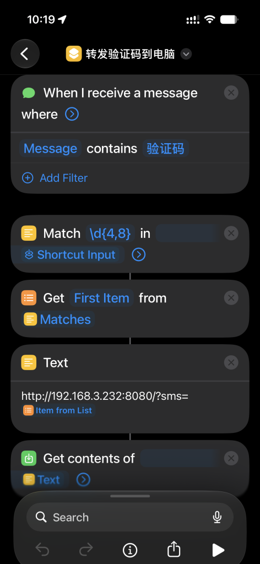The width and height of the screenshot is (260, 564).
Task: Open the share sheet icon
Action: click(x=174, y=549)
